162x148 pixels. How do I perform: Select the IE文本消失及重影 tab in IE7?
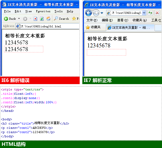pos(130,27)
